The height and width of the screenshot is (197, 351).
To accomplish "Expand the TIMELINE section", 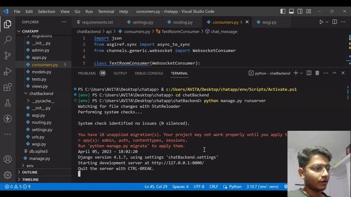I will pos(44,179).
